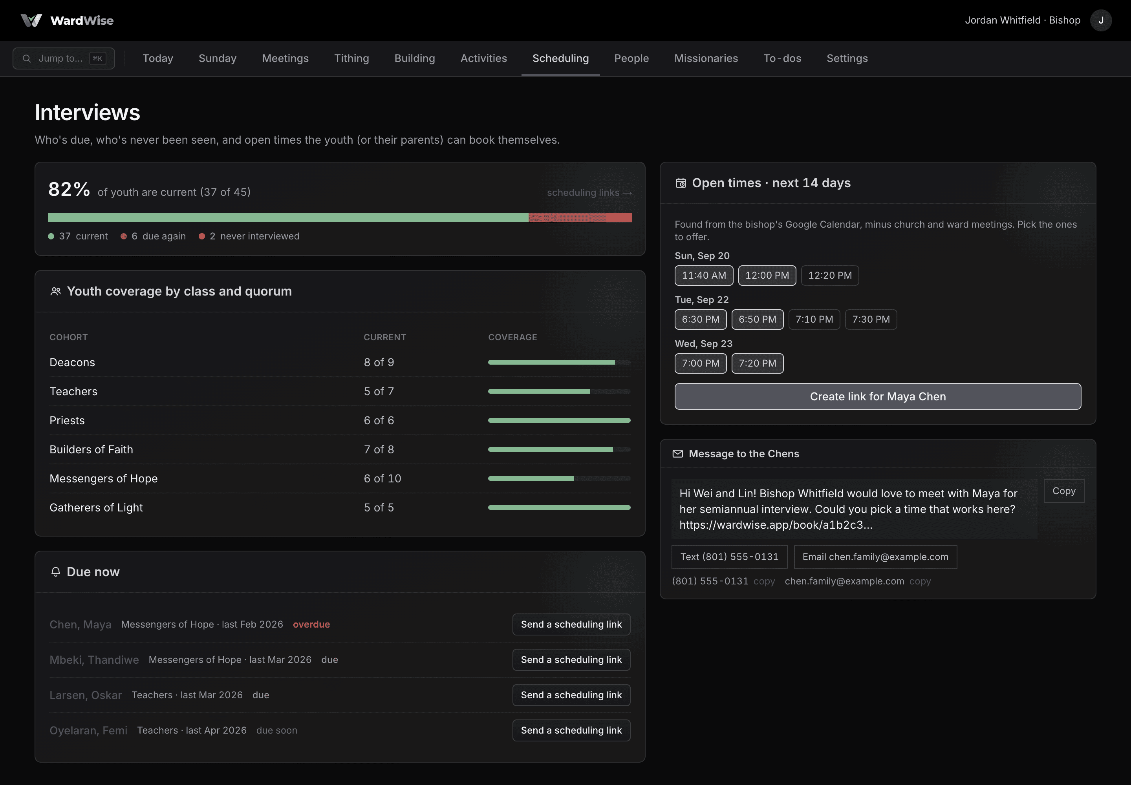Click Text (801) 555-0131 button
Screen dimensions: 1131x785
(x=729, y=557)
